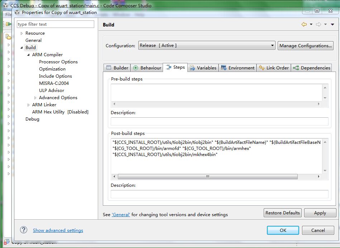Click Manage Configurations button
340x248 pixels.
pyautogui.click(x=306, y=46)
